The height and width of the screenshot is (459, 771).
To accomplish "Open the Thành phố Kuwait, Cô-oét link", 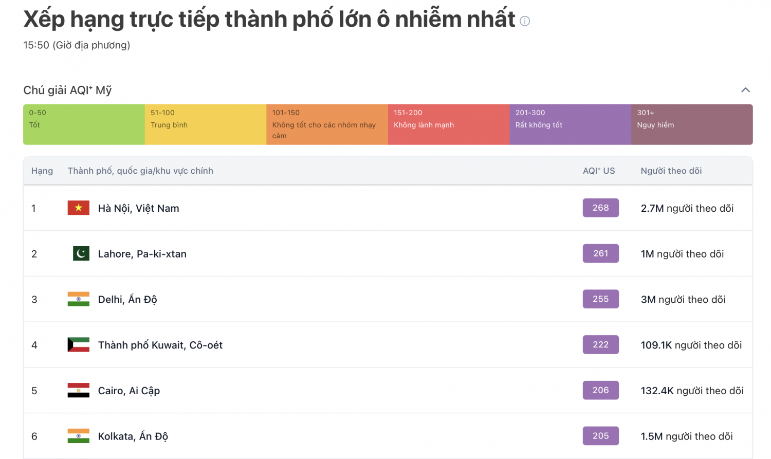I will click(x=160, y=344).
